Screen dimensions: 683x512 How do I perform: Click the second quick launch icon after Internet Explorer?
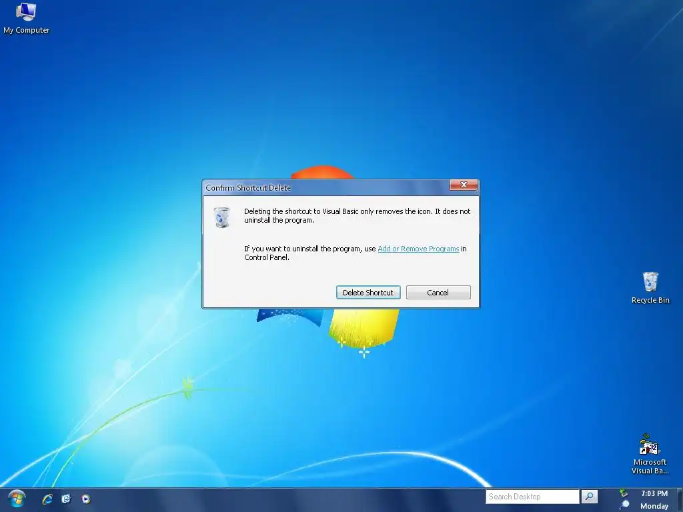66,499
